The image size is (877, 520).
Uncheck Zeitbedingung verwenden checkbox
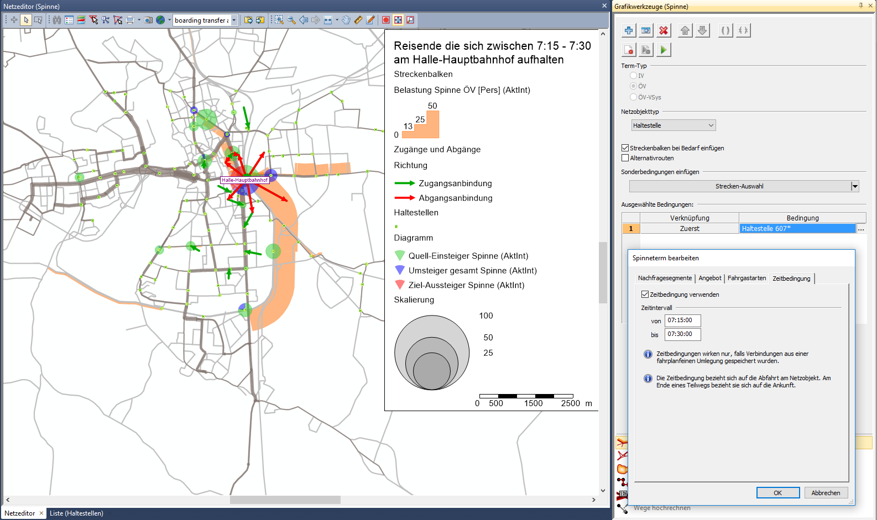point(645,295)
